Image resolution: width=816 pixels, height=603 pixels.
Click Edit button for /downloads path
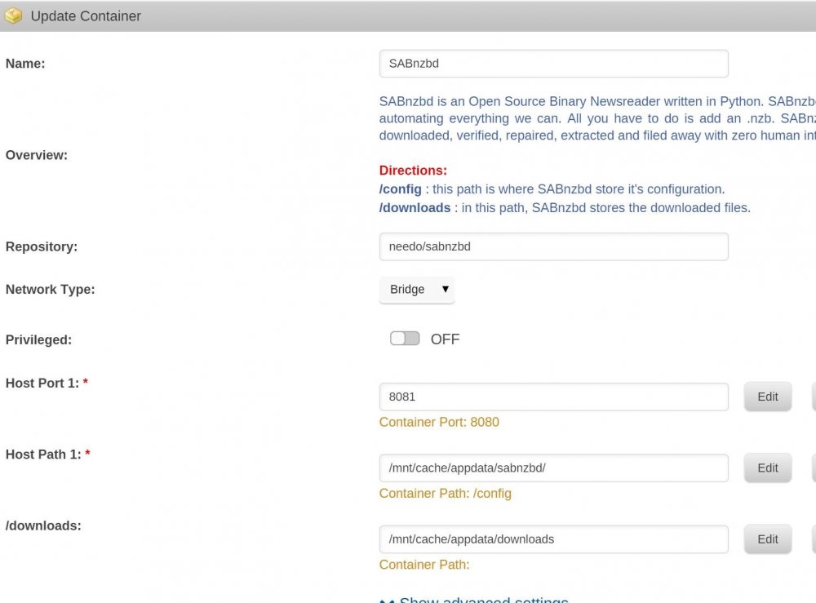[768, 539]
